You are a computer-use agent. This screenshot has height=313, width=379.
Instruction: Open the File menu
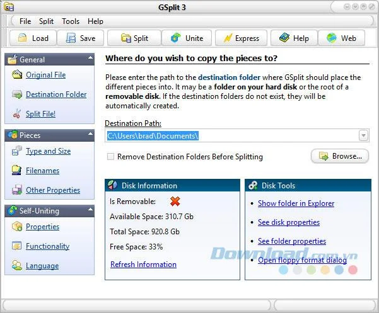25,21
